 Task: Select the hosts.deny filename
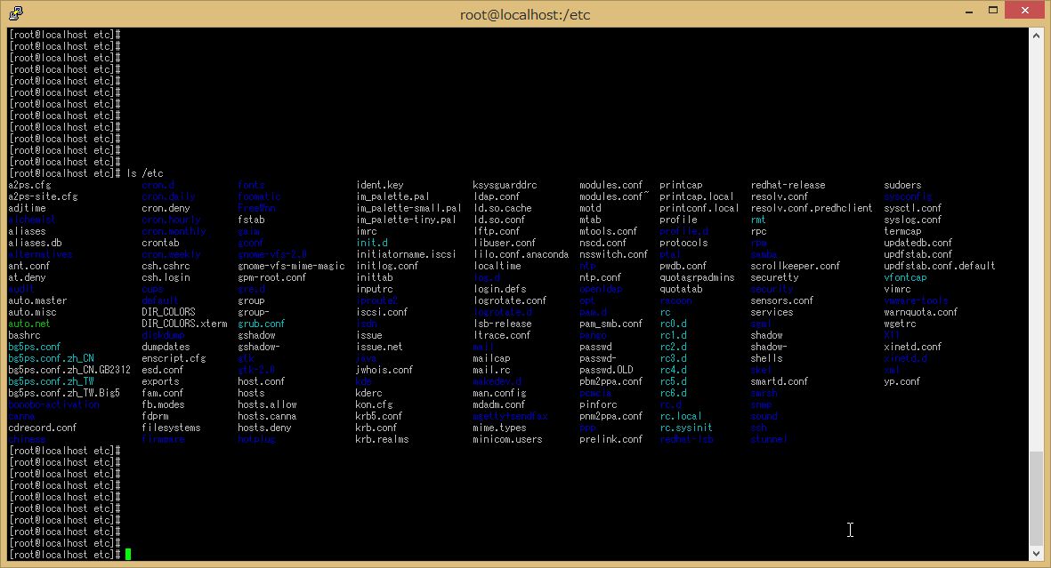[x=264, y=428]
